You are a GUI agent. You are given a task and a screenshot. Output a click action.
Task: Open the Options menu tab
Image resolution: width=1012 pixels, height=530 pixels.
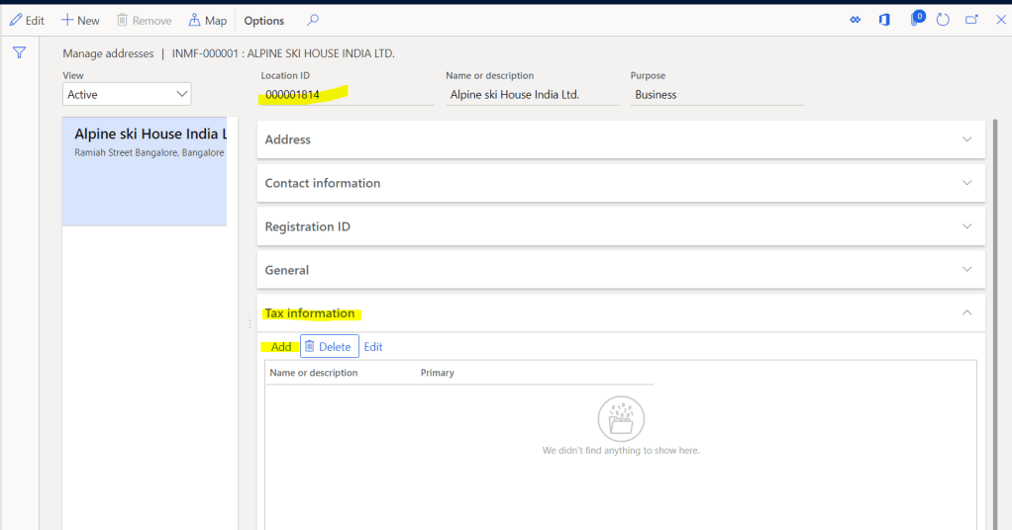[264, 20]
